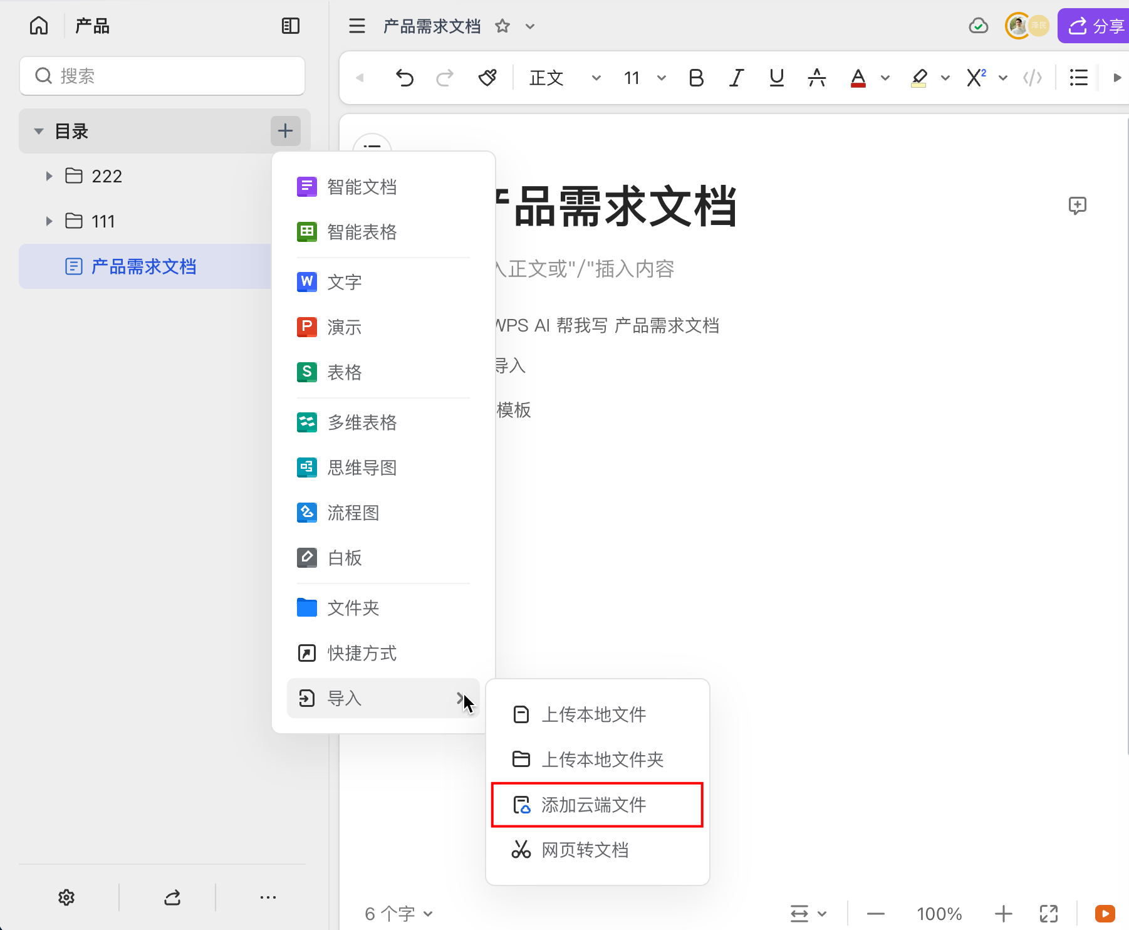Zoom out with the minus button
Screen dimensions: 1129x930
coord(876,914)
